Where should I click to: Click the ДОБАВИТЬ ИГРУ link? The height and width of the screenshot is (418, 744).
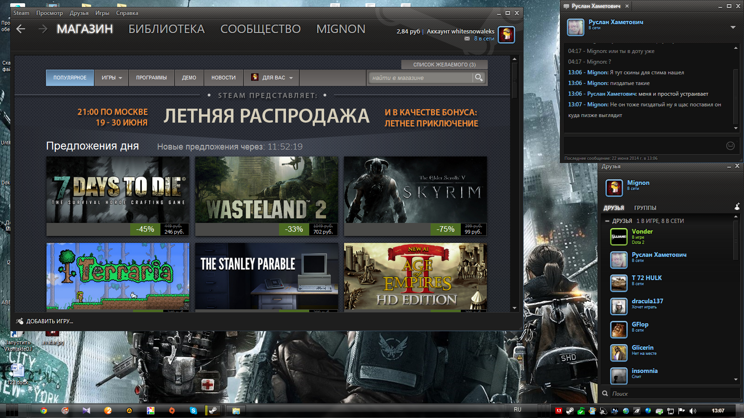50,321
